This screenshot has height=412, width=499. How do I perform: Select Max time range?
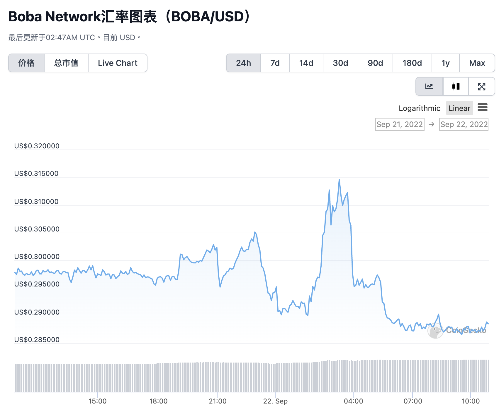click(x=477, y=63)
